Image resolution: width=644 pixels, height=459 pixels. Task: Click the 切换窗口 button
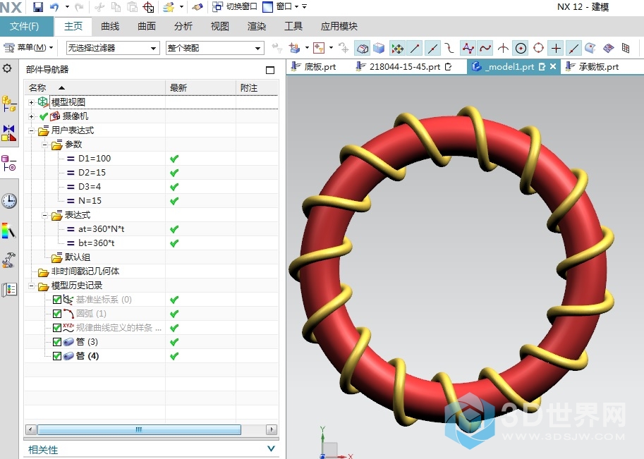[234, 6]
